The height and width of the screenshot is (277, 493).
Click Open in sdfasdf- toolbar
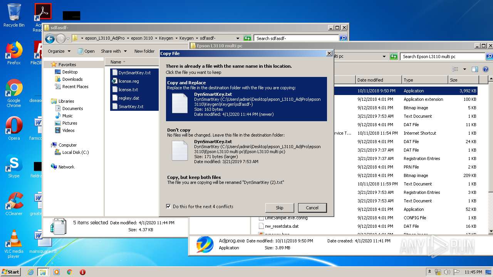[x=86, y=51]
